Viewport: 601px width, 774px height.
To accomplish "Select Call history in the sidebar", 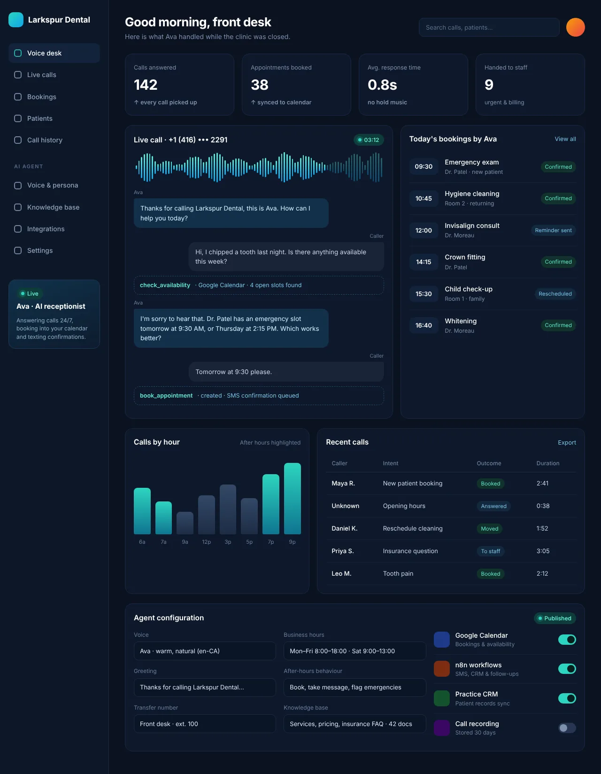I will point(54,140).
